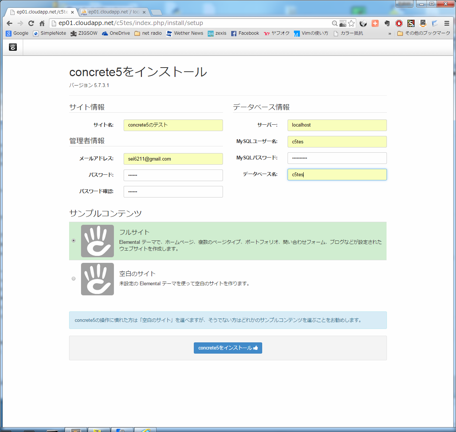Close the phpMyAdmin tab
The image size is (456, 432).
coord(144,12)
